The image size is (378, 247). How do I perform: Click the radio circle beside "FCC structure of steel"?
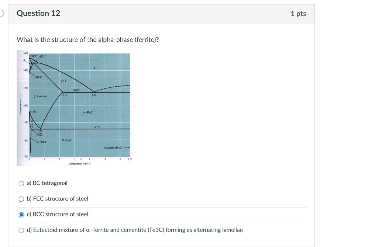pyautogui.click(x=21, y=199)
